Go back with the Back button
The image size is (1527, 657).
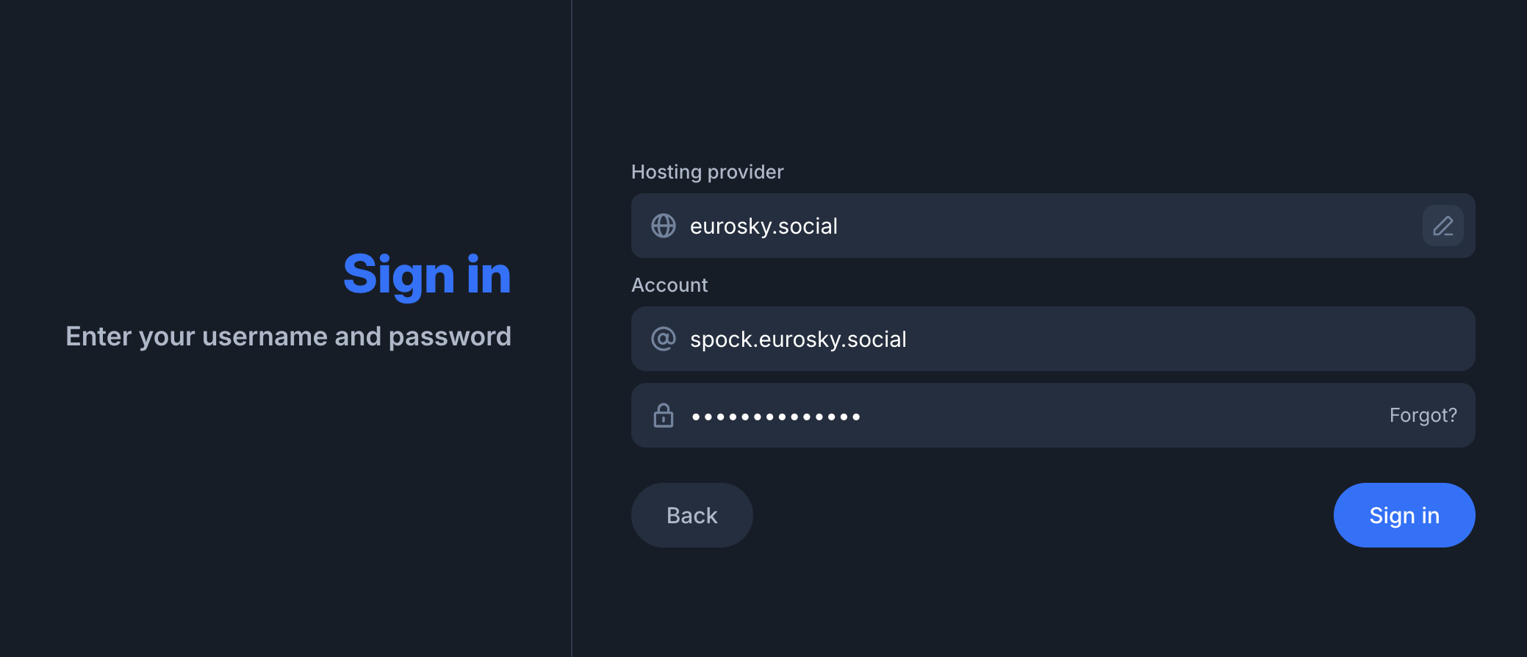[x=692, y=515]
